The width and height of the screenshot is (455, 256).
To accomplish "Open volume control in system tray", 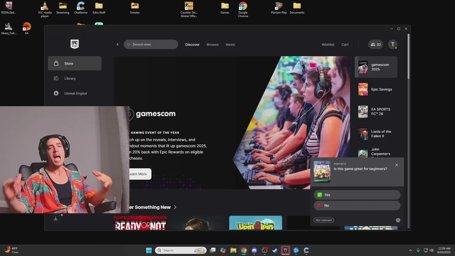I will 432,250.
